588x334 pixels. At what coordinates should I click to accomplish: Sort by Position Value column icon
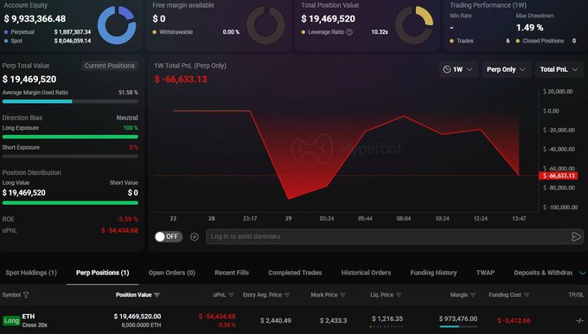(x=157, y=295)
